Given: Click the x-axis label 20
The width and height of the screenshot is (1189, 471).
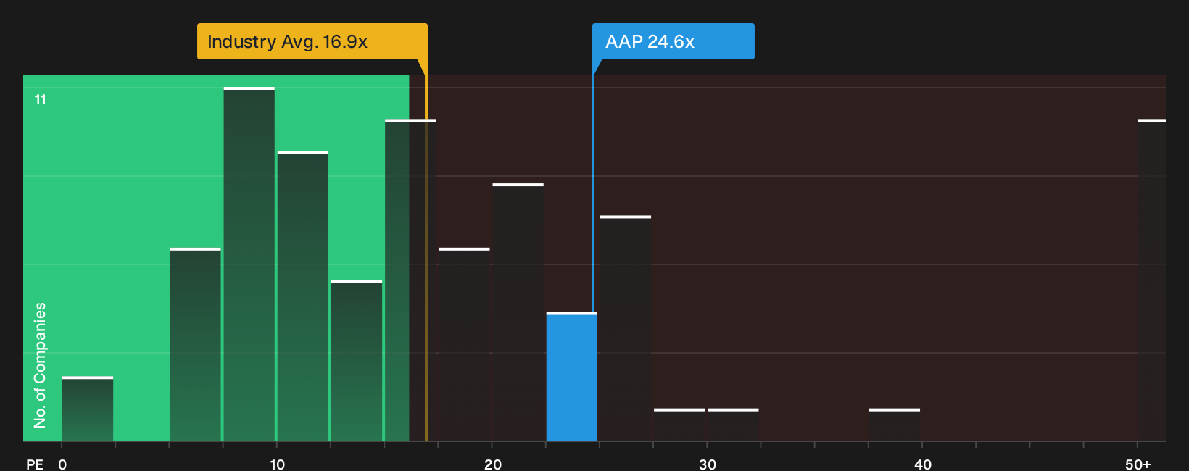Looking at the screenshot, I should pyautogui.click(x=492, y=464).
